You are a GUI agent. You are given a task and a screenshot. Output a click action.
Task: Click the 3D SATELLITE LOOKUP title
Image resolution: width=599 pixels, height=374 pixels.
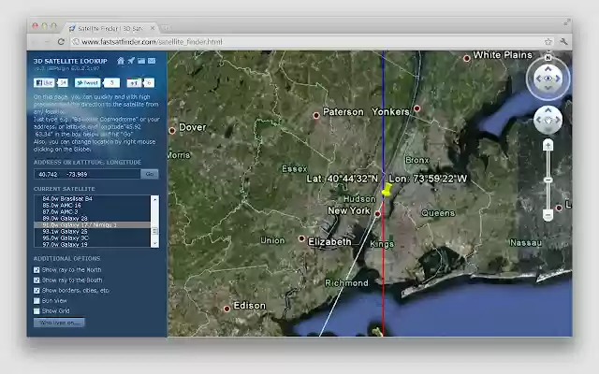pyautogui.click(x=70, y=61)
